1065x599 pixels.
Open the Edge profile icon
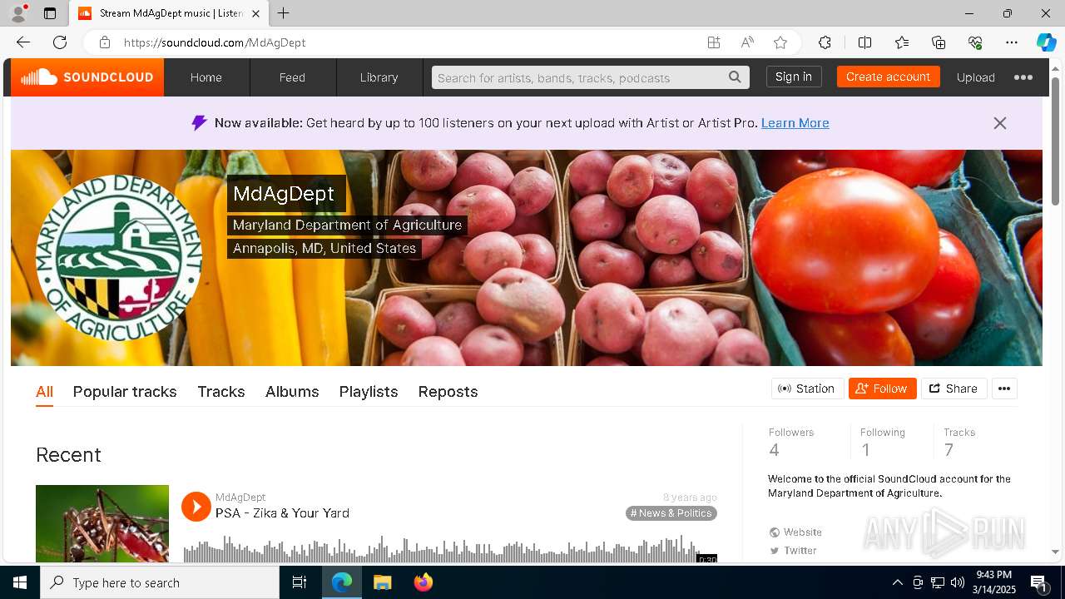coord(17,13)
